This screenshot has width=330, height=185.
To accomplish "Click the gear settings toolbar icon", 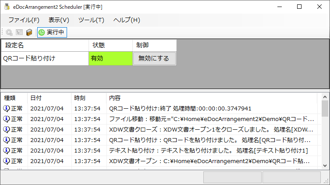I will coord(9,32).
